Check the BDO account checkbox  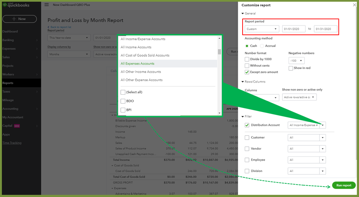tap(123, 101)
